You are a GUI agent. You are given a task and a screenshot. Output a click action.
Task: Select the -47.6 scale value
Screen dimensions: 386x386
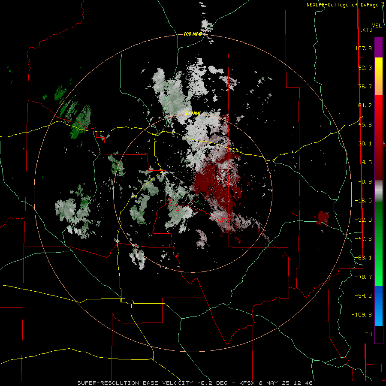(x=363, y=239)
